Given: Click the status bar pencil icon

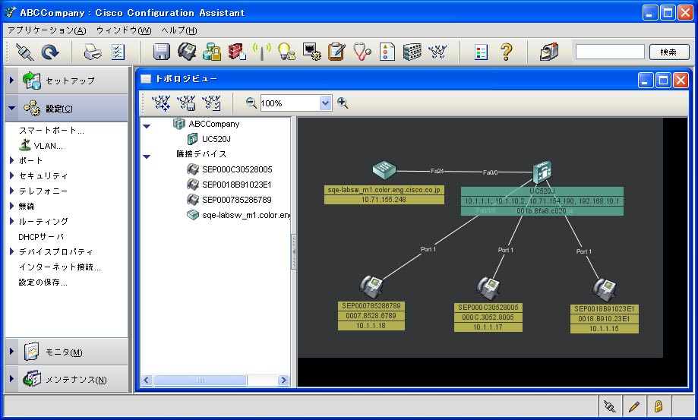Looking at the screenshot, I should pyautogui.click(x=634, y=406).
